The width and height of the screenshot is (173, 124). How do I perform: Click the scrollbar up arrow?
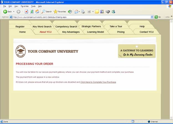pos(171,21)
